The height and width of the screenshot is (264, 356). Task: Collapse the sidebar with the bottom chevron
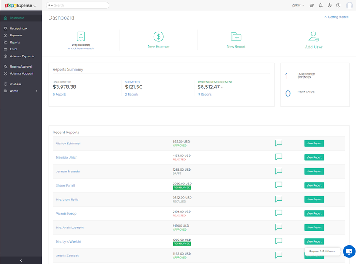(x=21, y=260)
